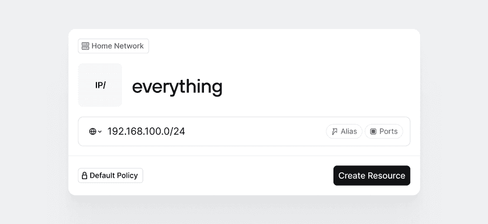Click the lock icon on Default Policy
The width and height of the screenshot is (488, 224).
click(x=84, y=175)
